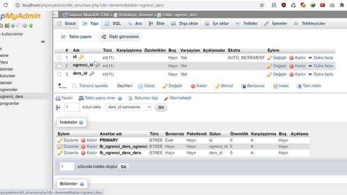Click the site info icon in address bar
Screen dimensions: 347x195
(x=17, y=5)
